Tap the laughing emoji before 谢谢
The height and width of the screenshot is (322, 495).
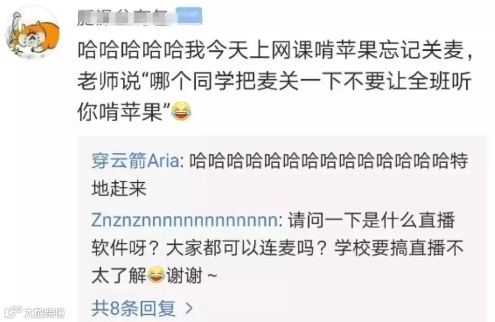156,274
